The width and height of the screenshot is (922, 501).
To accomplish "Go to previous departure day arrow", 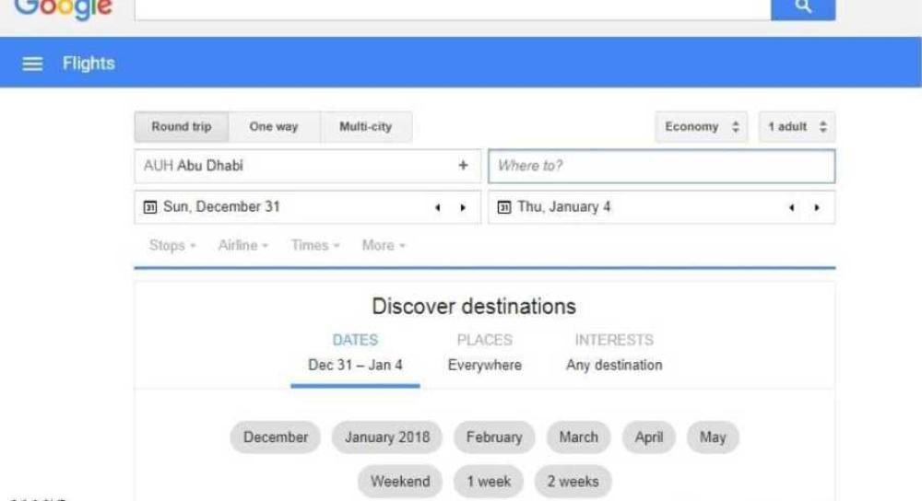I will (437, 208).
